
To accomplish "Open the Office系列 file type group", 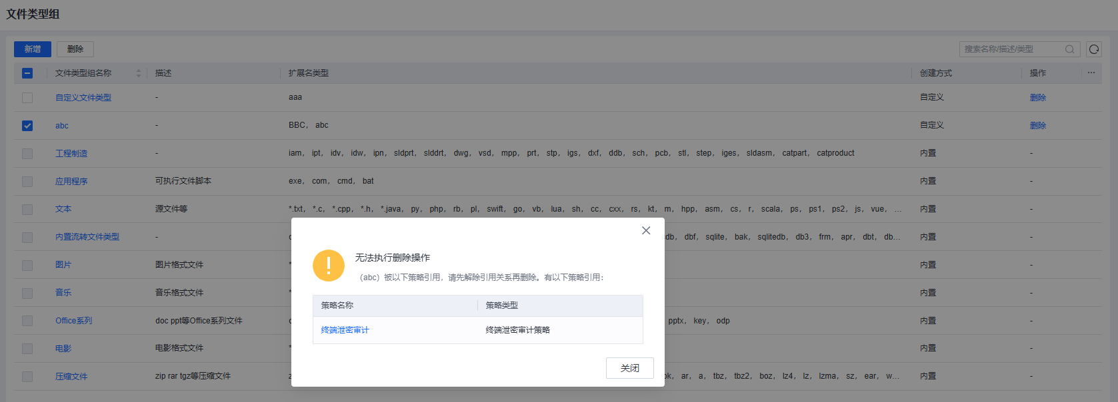I will 73,321.
